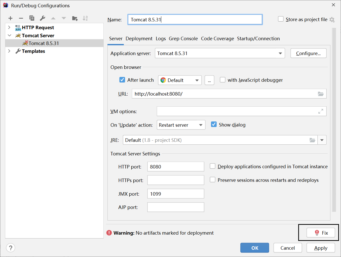Enable with JavaScript debugger checkbox

click(222, 80)
